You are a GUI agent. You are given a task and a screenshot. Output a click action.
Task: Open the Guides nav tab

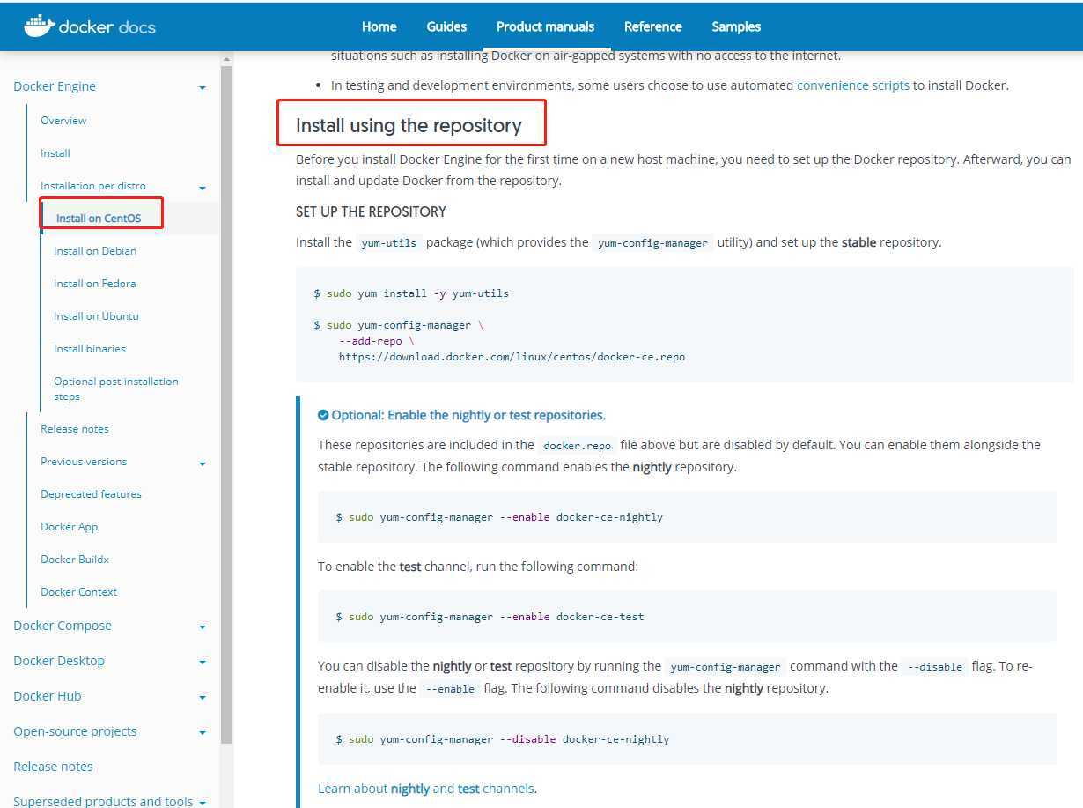pos(446,26)
